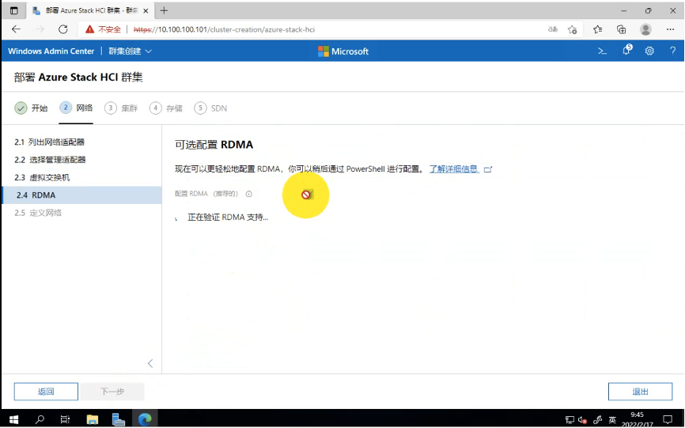The height and width of the screenshot is (428, 685).
Task: Switch the 英 input language indicator
Action: (x=612, y=420)
